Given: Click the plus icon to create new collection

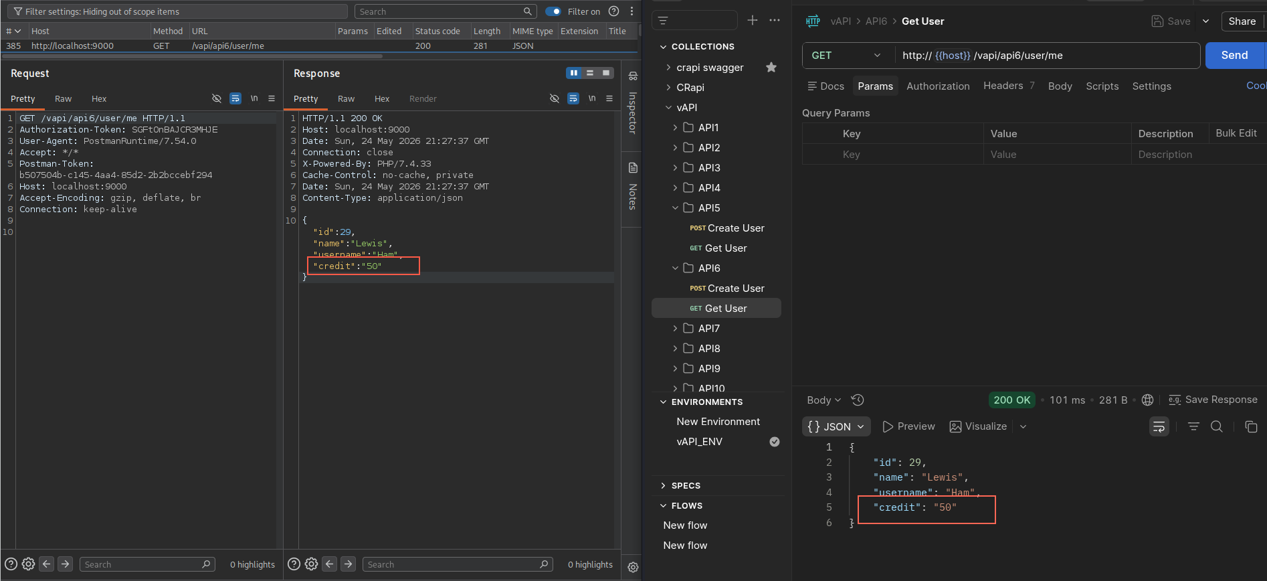Looking at the screenshot, I should [753, 20].
